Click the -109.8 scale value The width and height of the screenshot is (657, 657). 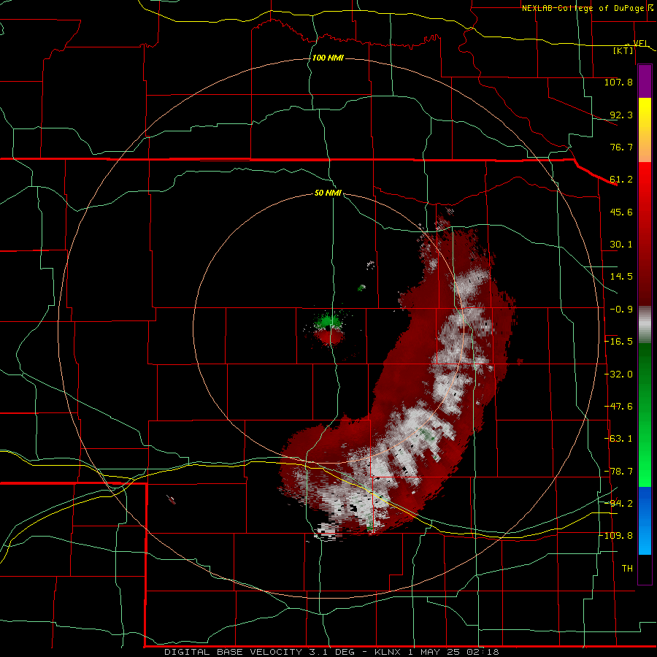tap(616, 536)
